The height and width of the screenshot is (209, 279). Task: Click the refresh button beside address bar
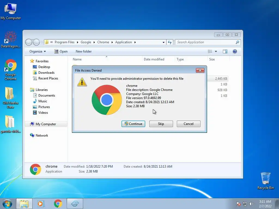[x=170, y=42]
